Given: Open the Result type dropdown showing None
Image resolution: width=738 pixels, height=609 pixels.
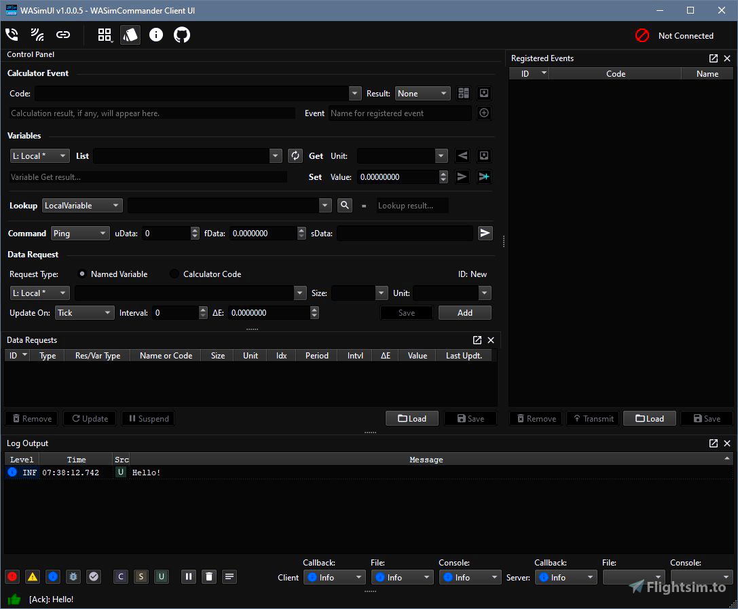Looking at the screenshot, I should tap(423, 93).
